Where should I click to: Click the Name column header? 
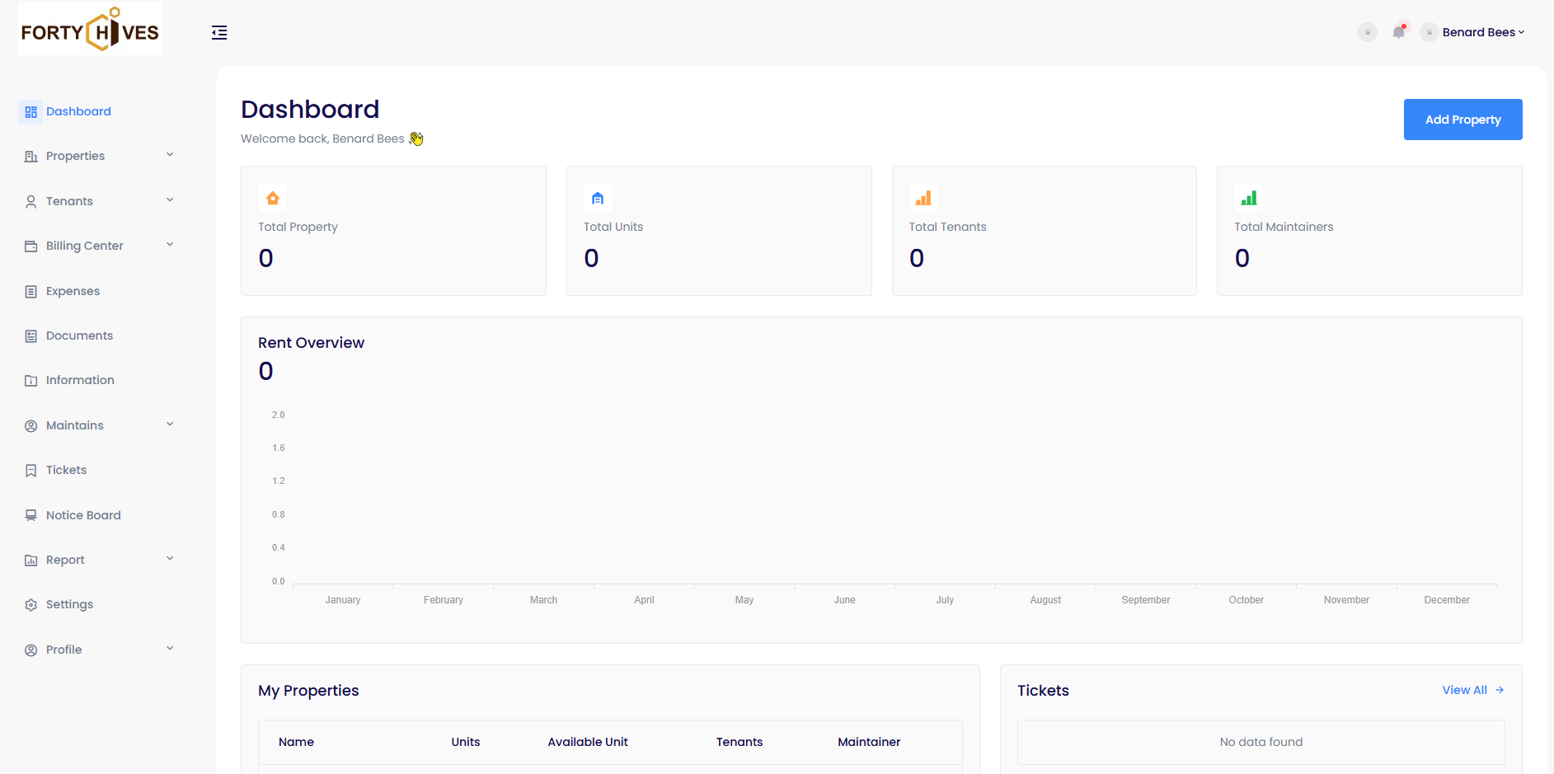[296, 742]
